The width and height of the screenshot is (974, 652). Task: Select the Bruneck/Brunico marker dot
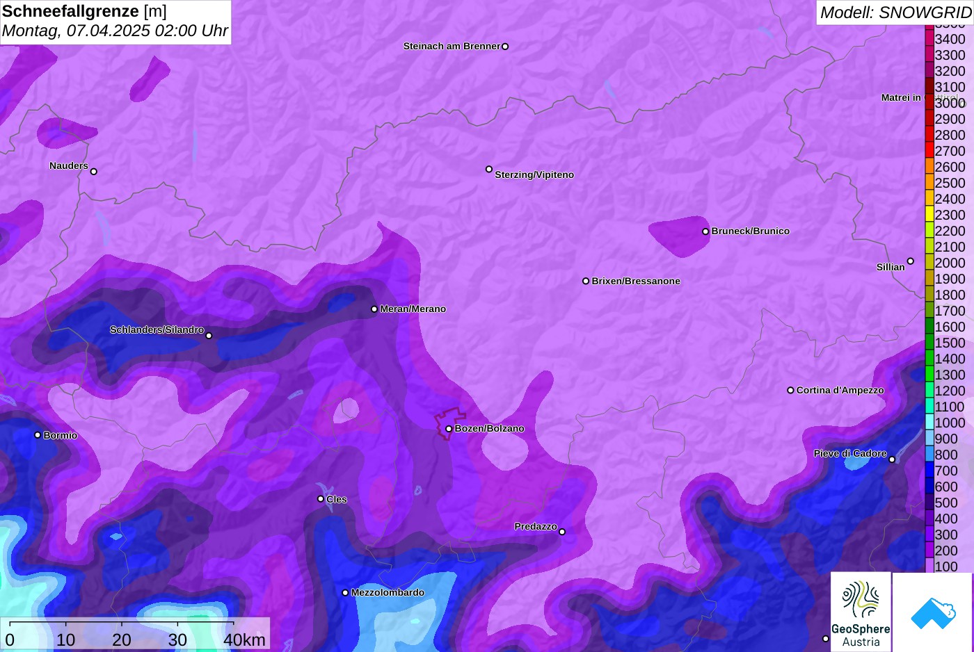pyautogui.click(x=705, y=231)
